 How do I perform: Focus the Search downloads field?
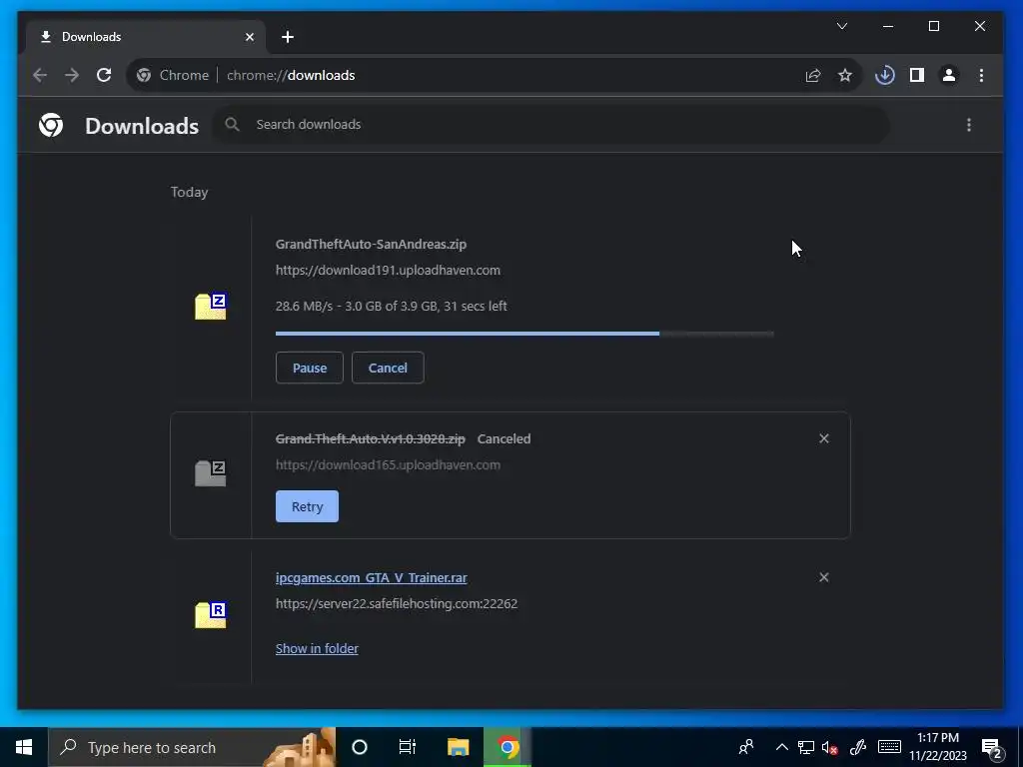coord(551,125)
